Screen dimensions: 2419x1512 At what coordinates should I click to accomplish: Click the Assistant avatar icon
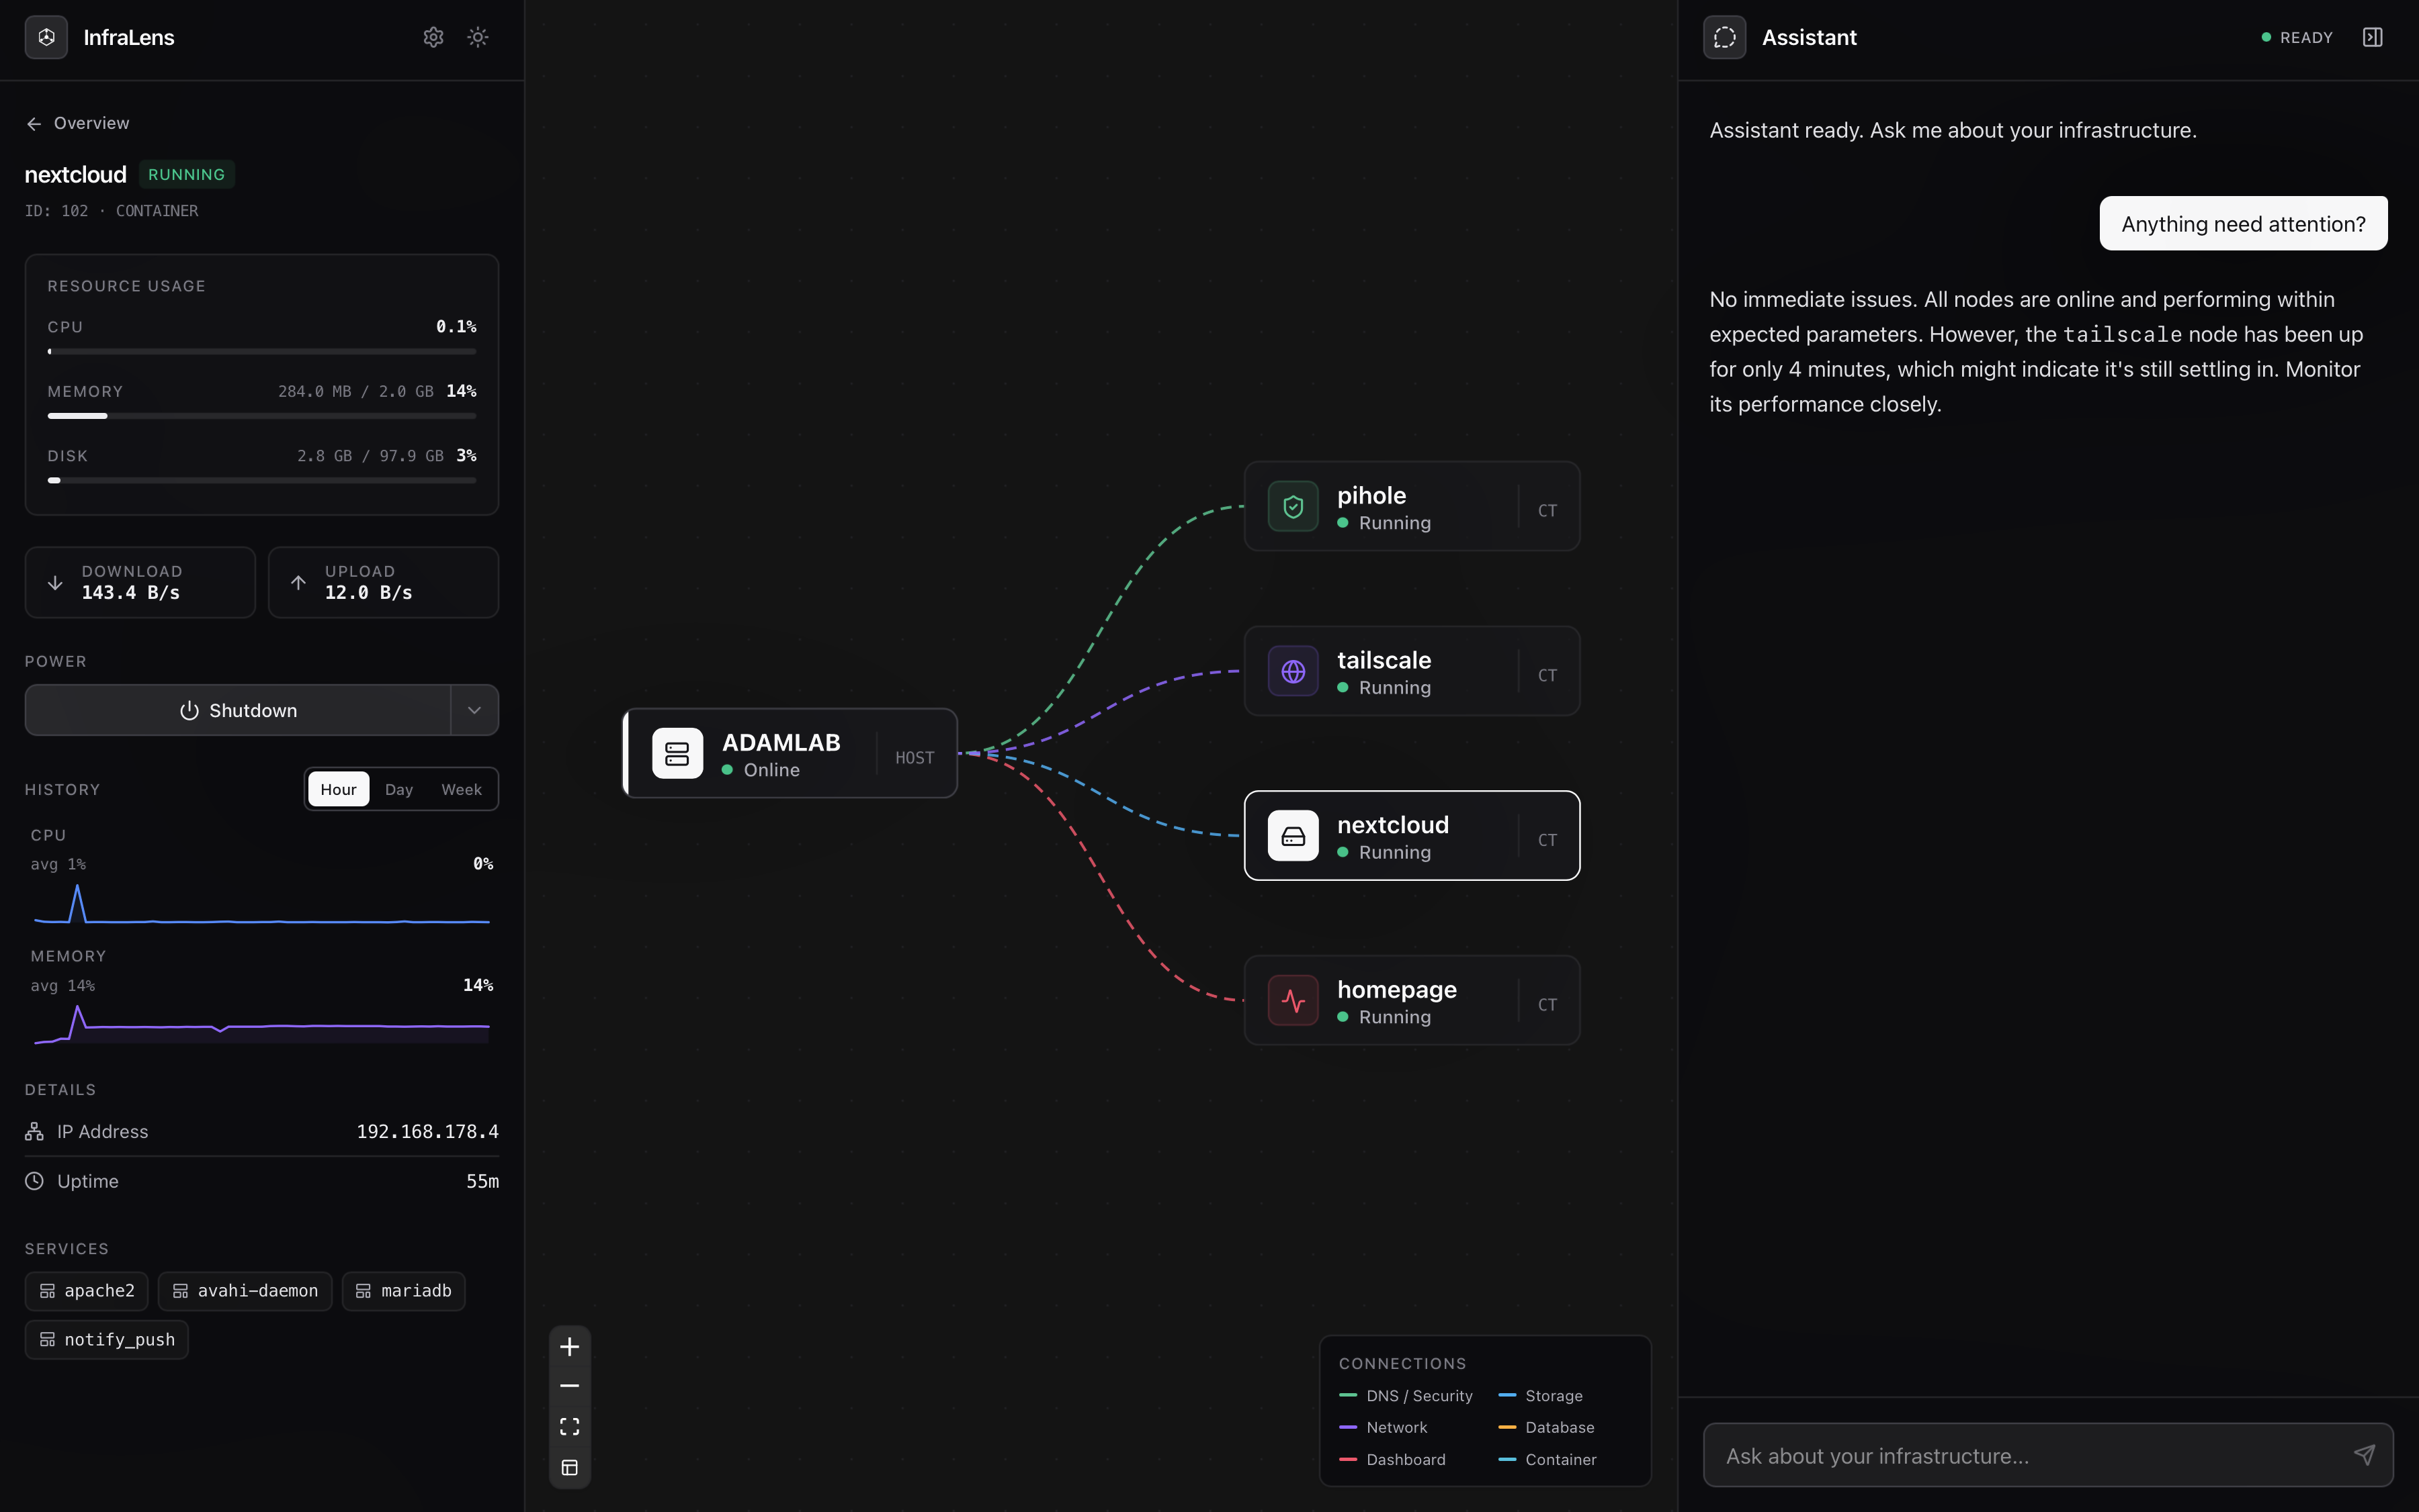[1724, 37]
